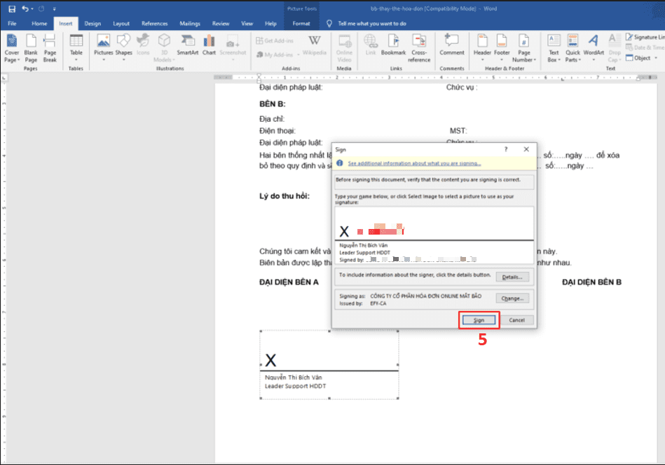665x465 pixels.
Task: Switch to the Review tab
Action: pyautogui.click(x=221, y=24)
